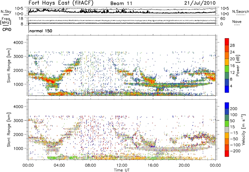Screen dimensions: 249x172
Task: Click the 'CPID' label
Action: [x=7, y=29]
